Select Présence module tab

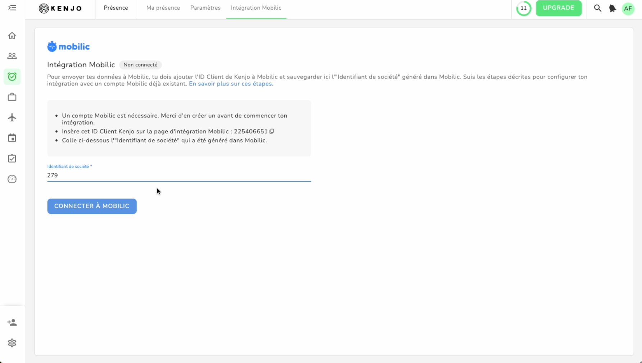pyautogui.click(x=116, y=8)
